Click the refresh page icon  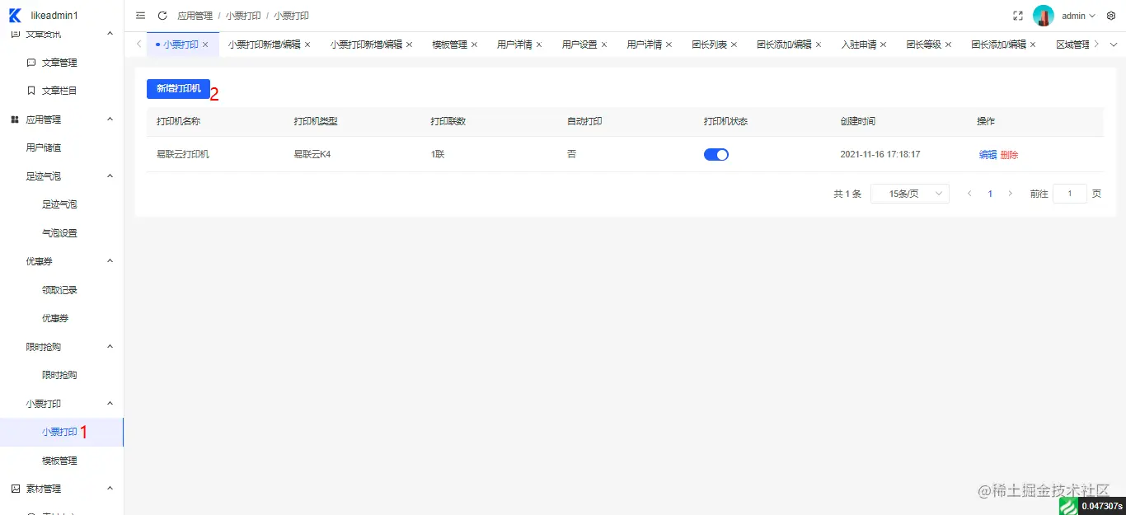click(x=162, y=16)
